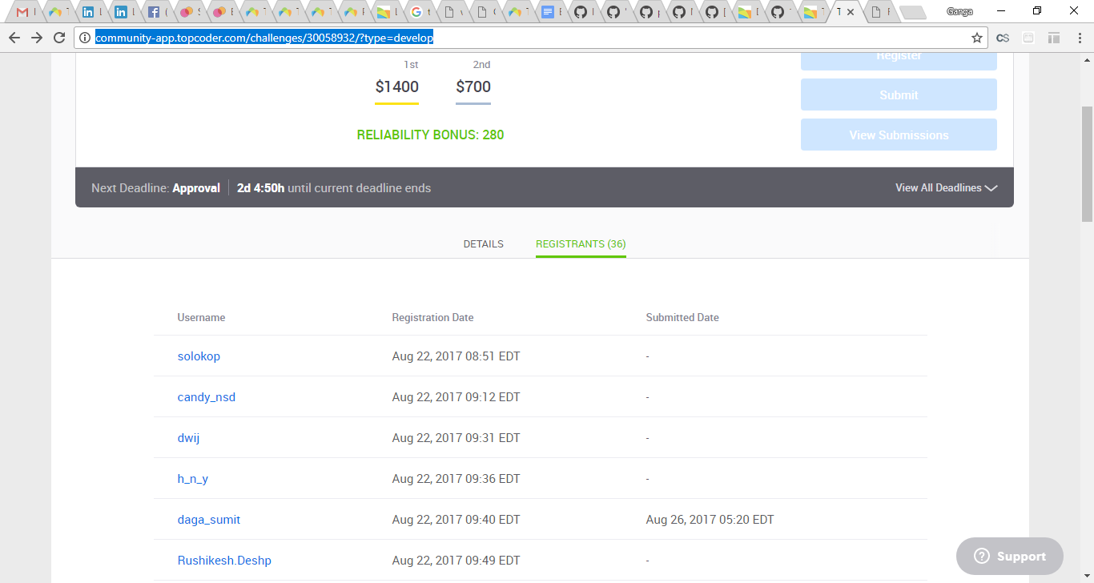Click the View Submissions button
Screen dimensions: 1094x583
(899, 135)
